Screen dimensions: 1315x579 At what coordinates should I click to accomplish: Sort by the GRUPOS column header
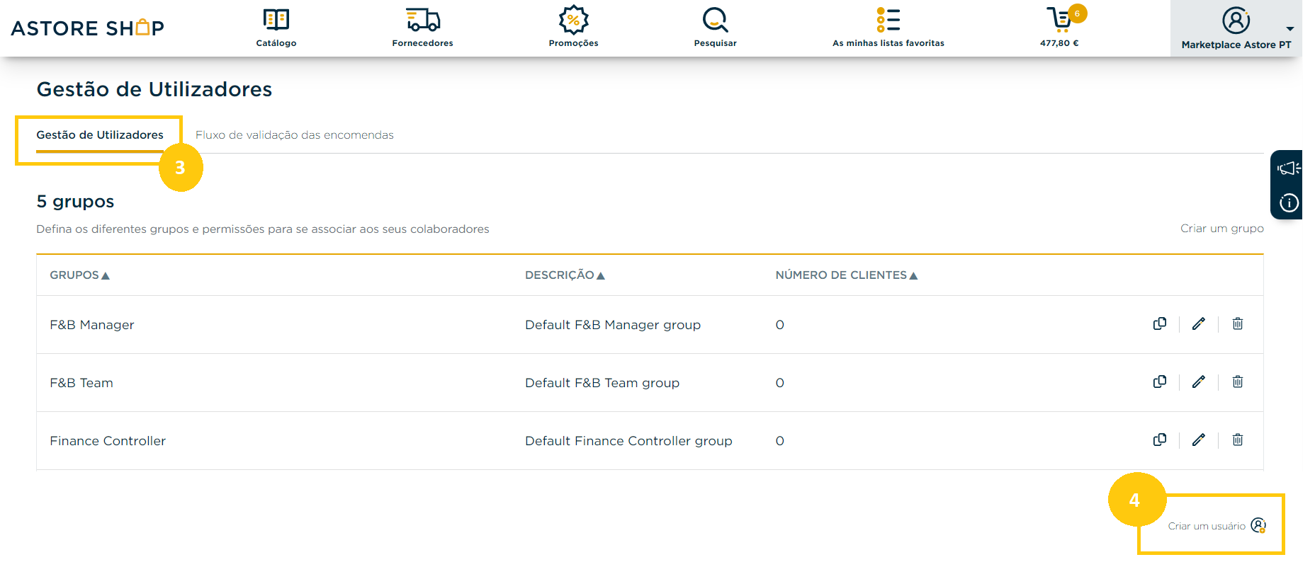point(79,275)
